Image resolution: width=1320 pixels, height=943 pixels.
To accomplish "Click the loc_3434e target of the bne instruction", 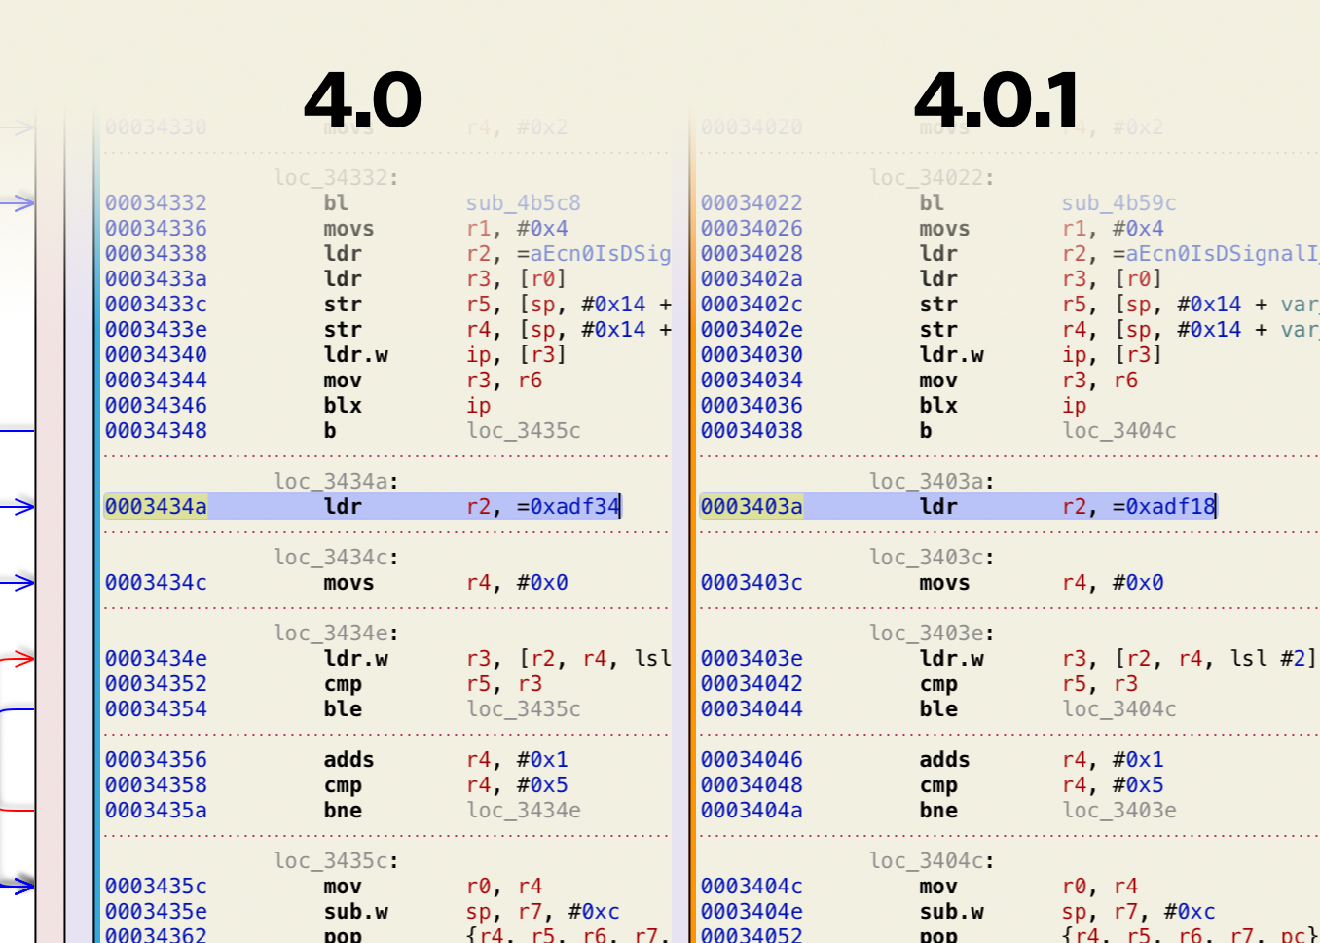I will (523, 811).
